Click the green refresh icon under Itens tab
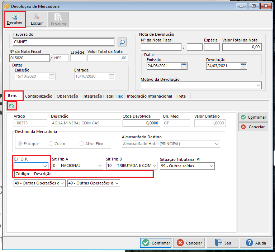The width and height of the screenshot is (275, 252). [x=11, y=106]
